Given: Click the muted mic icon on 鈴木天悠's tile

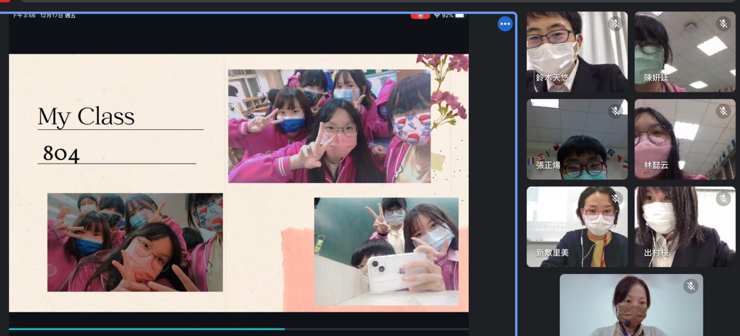Looking at the screenshot, I should pos(615,23).
